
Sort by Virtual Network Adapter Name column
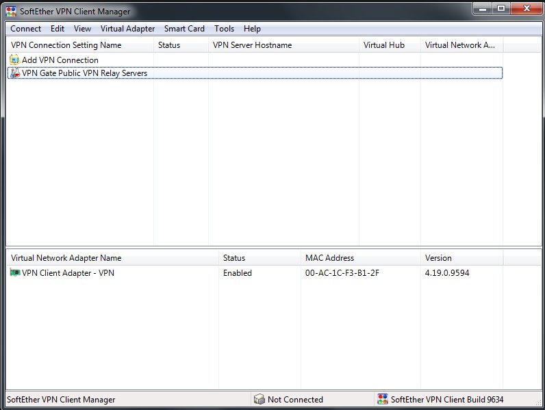pyautogui.click(x=112, y=258)
